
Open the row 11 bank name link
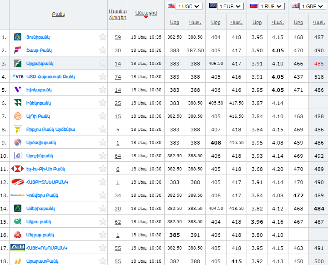pyautogui.click(x=45, y=169)
